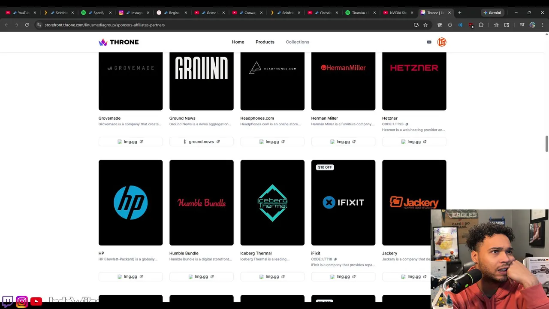
Task: Select the Headphones.com logo thumbnail
Action: (272, 82)
